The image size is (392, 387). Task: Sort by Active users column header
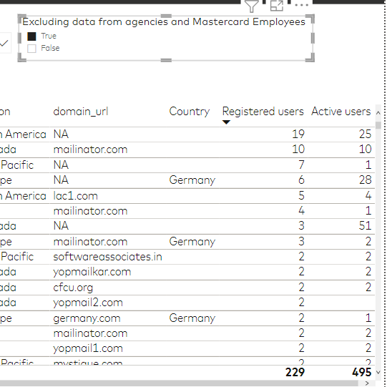(341, 112)
